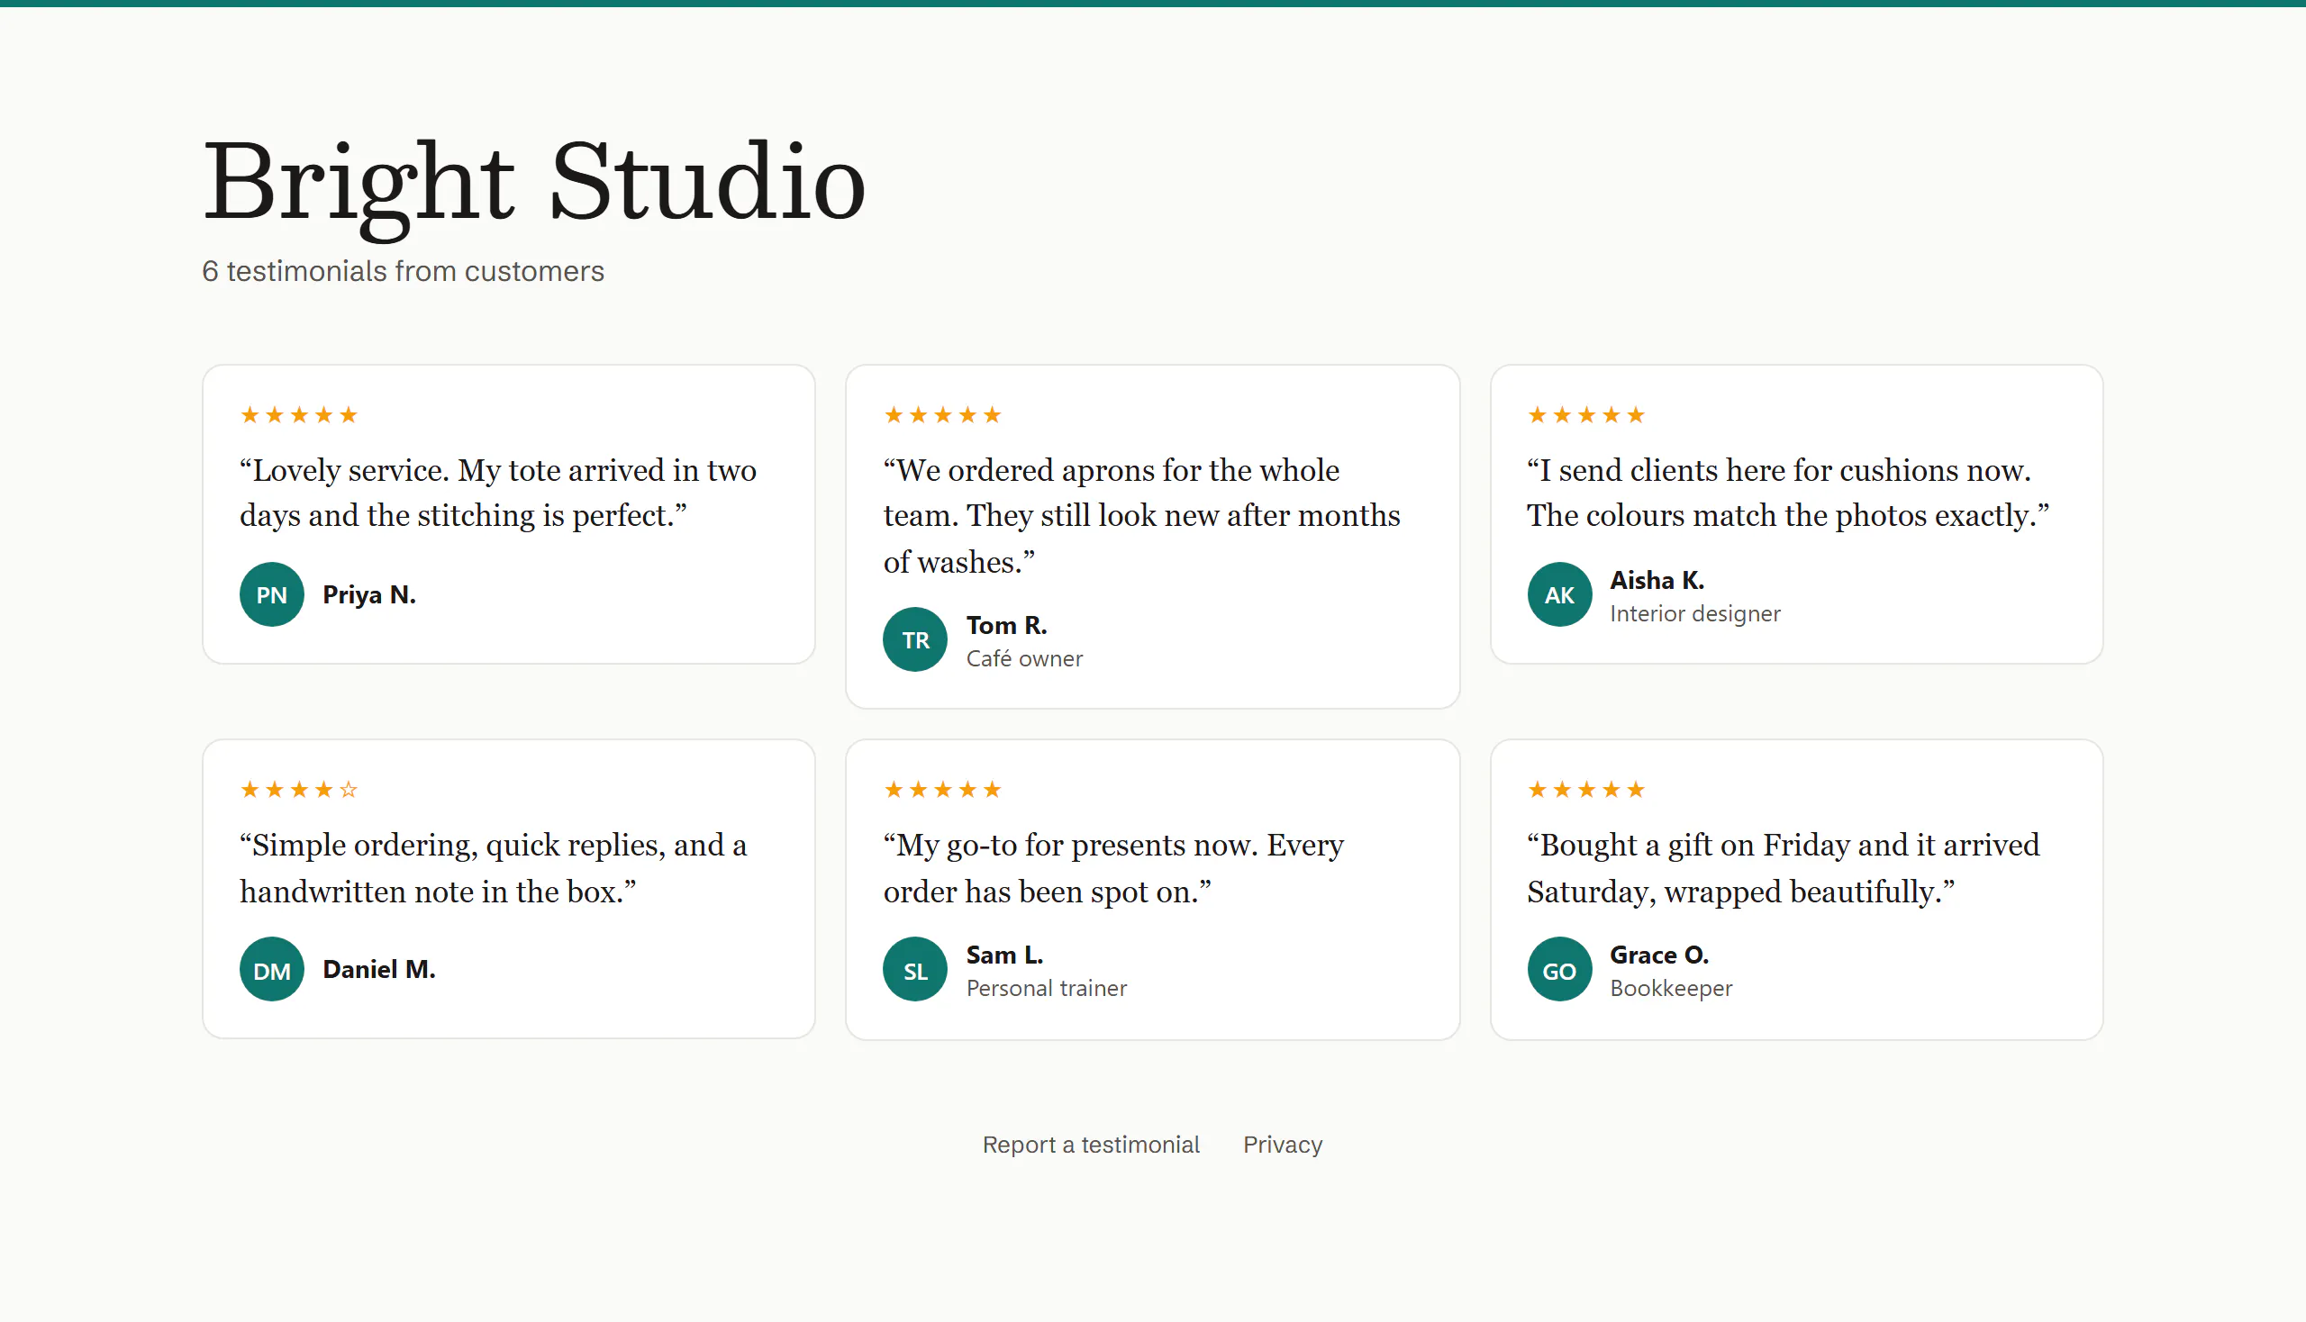Click star rating on Tom R.'s card
Image resolution: width=2306 pixels, height=1322 pixels.
tap(943, 415)
